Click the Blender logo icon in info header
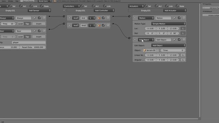219x123 pixels. [55, 1]
